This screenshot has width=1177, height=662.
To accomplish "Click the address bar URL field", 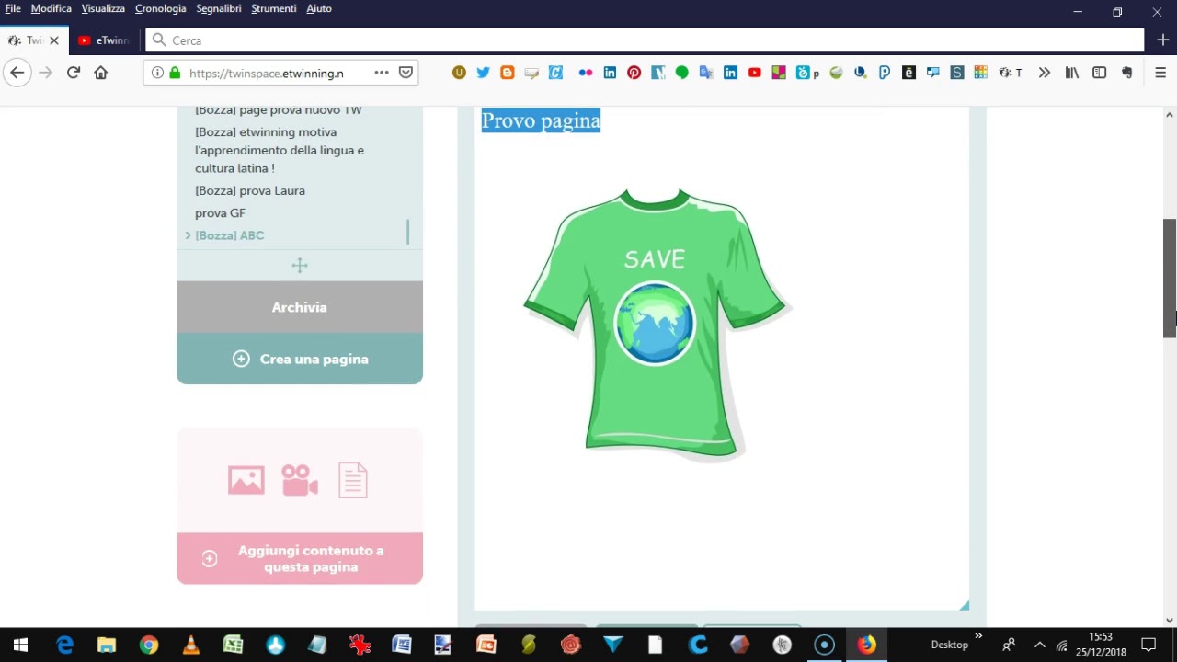I will [x=267, y=73].
